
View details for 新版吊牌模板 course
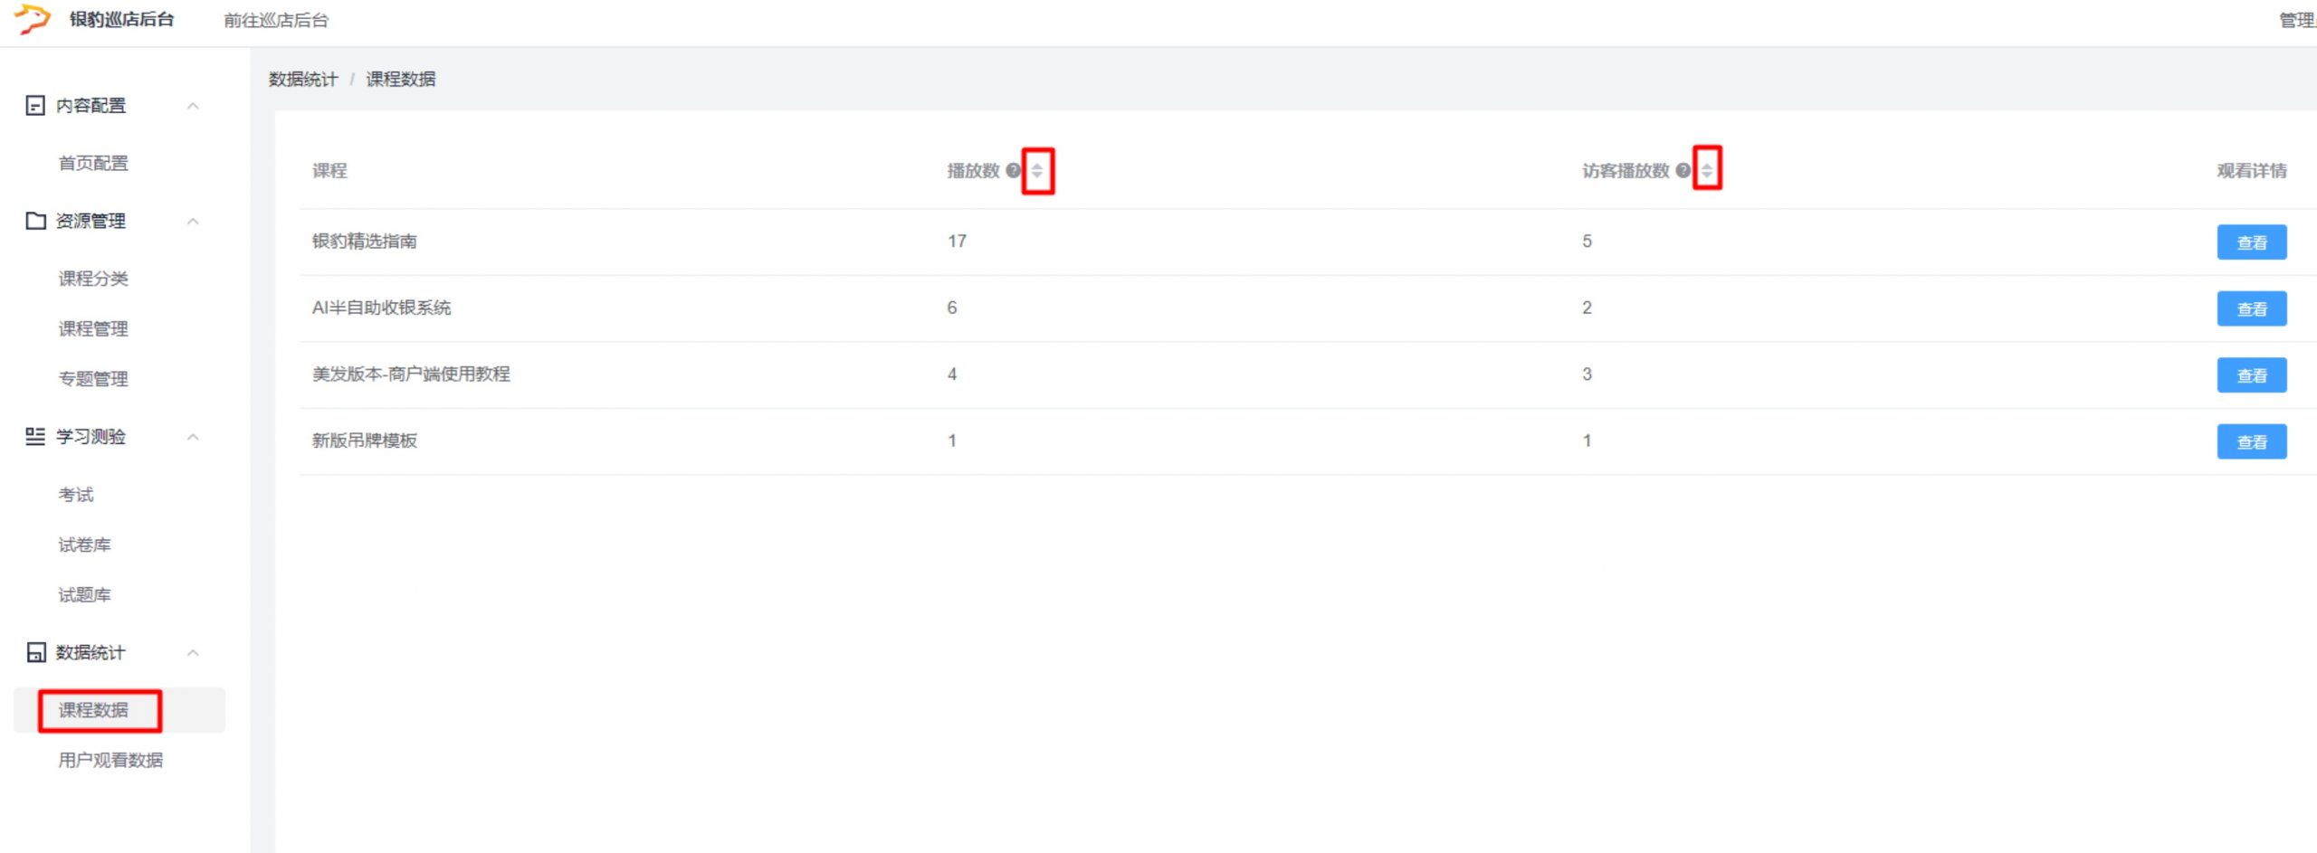coord(2251,441)
